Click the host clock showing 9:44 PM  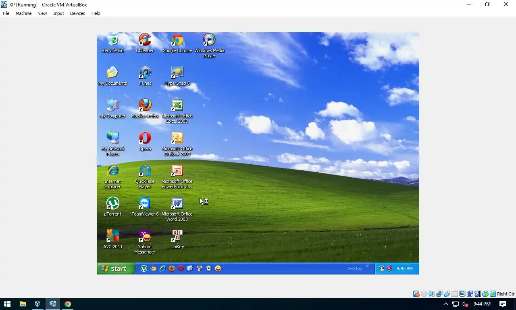point(482,304)
